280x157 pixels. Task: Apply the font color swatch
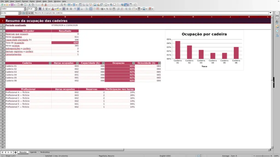(x=53, y=9)
